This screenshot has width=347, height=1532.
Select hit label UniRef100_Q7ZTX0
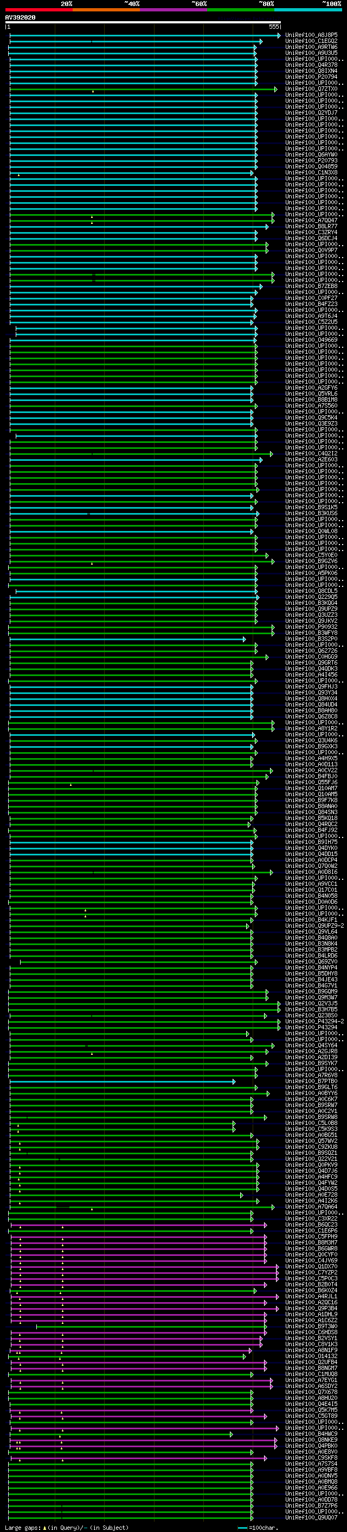[x=311, y=89]
